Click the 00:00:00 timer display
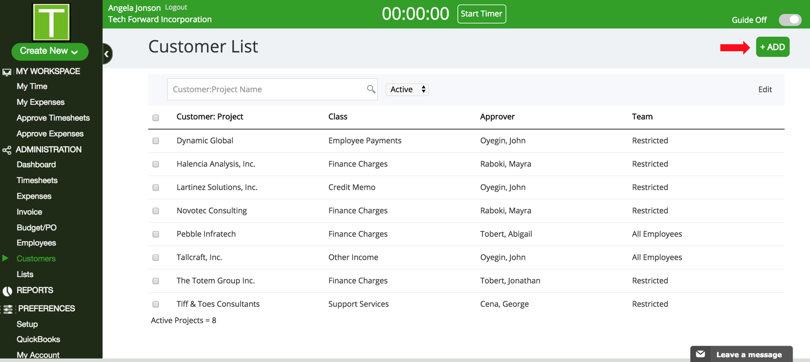 tap(415, 14)
